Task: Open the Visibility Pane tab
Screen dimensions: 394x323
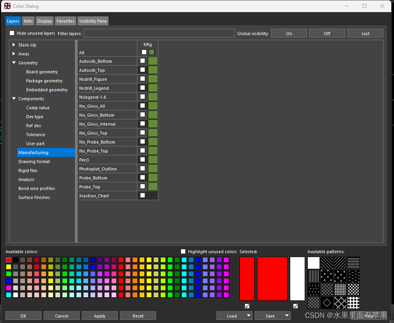Action: tap(93, 21)
